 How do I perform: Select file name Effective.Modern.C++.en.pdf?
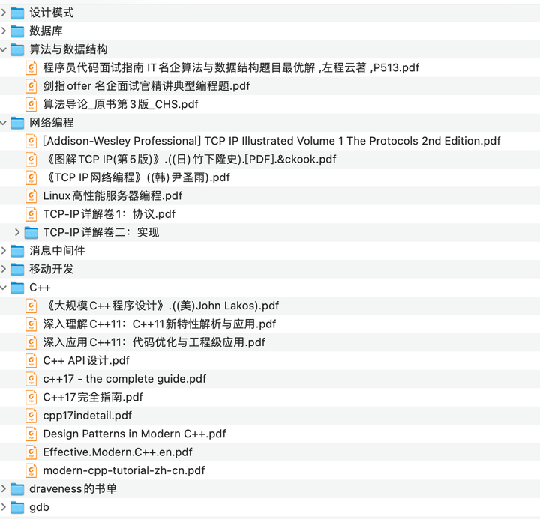(x=118, y=452)
